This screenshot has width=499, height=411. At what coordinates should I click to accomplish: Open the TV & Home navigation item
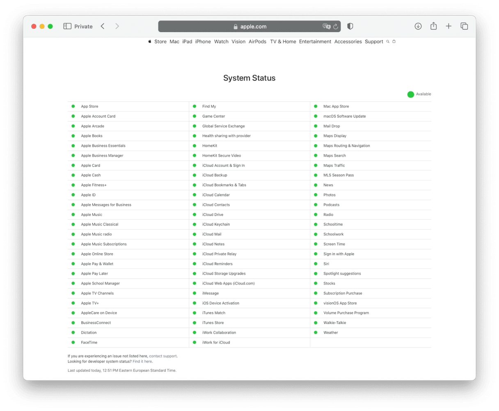[283, 41]
